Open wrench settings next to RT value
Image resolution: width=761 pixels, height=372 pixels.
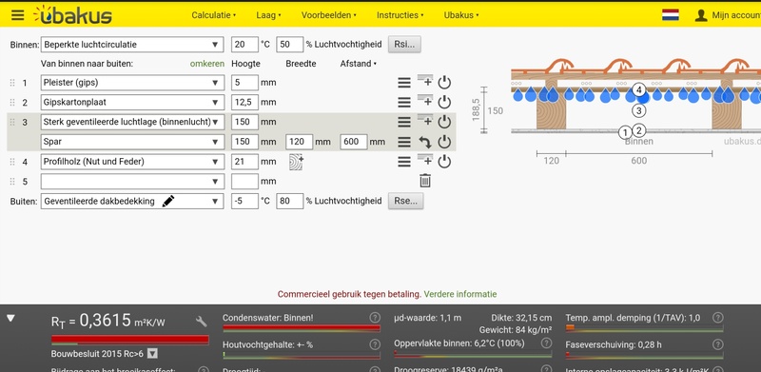tap(202, 321)
